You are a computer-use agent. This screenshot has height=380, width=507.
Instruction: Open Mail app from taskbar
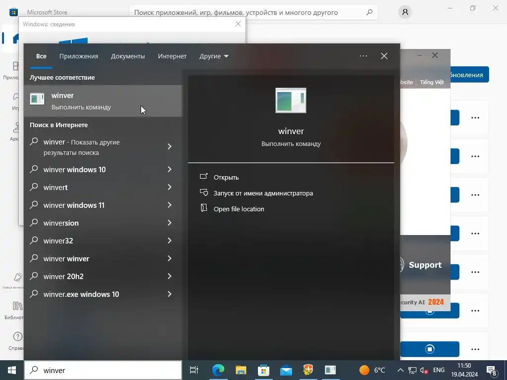pyautogui.click(x=286, y=370)
